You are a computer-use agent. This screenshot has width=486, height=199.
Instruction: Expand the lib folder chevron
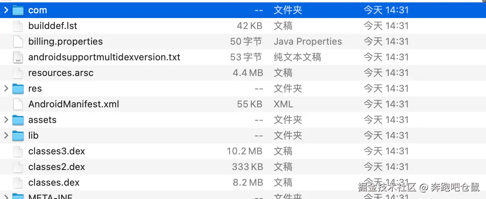[6, 136]
